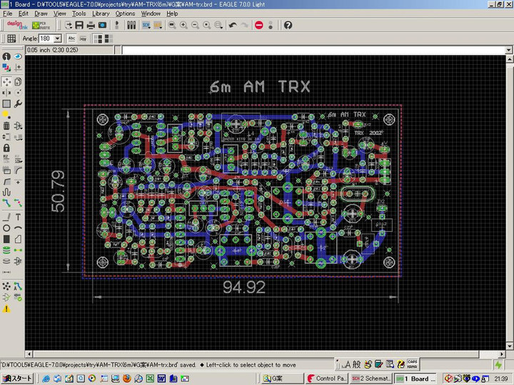Select the Delete trash can tool
514x385 pixels.
(x=6, y=126)
